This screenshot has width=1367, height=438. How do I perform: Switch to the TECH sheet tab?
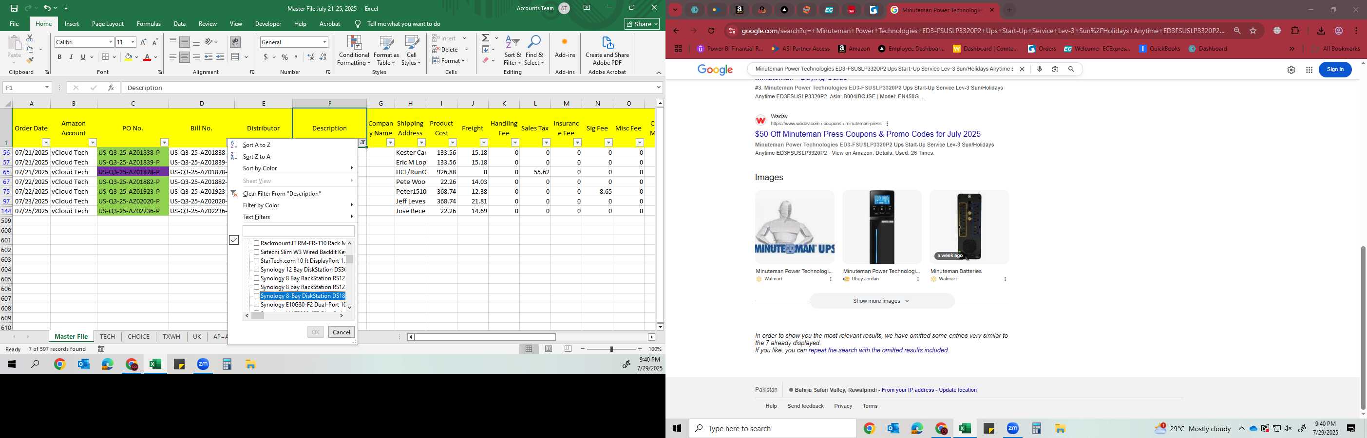click(x=107, y=336)
